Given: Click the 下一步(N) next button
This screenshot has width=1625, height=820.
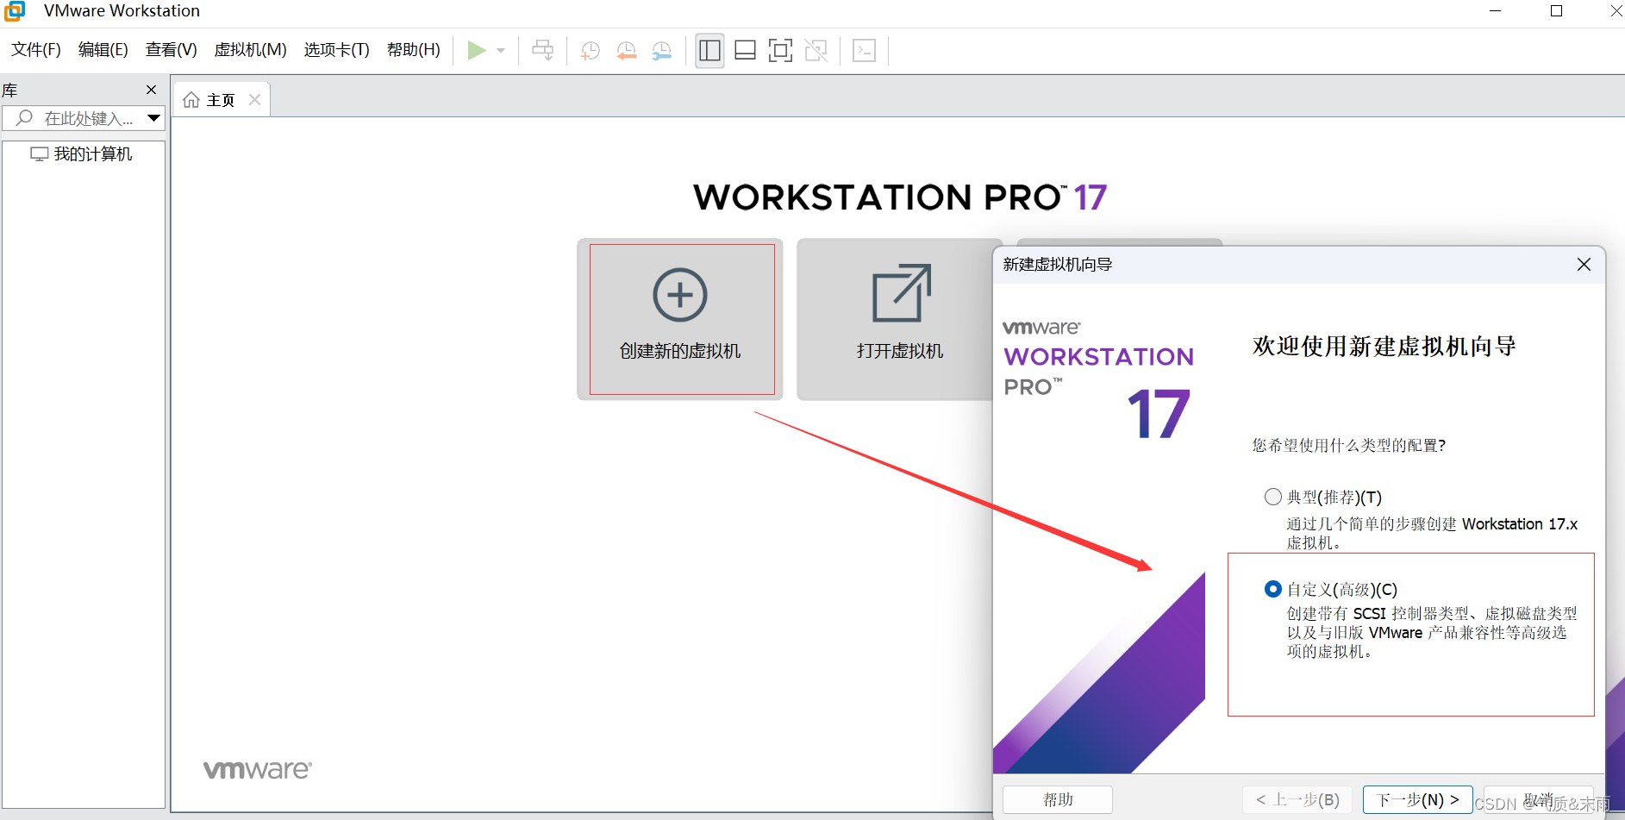Looking at the screenshot, I should (x=1417, y=800).
